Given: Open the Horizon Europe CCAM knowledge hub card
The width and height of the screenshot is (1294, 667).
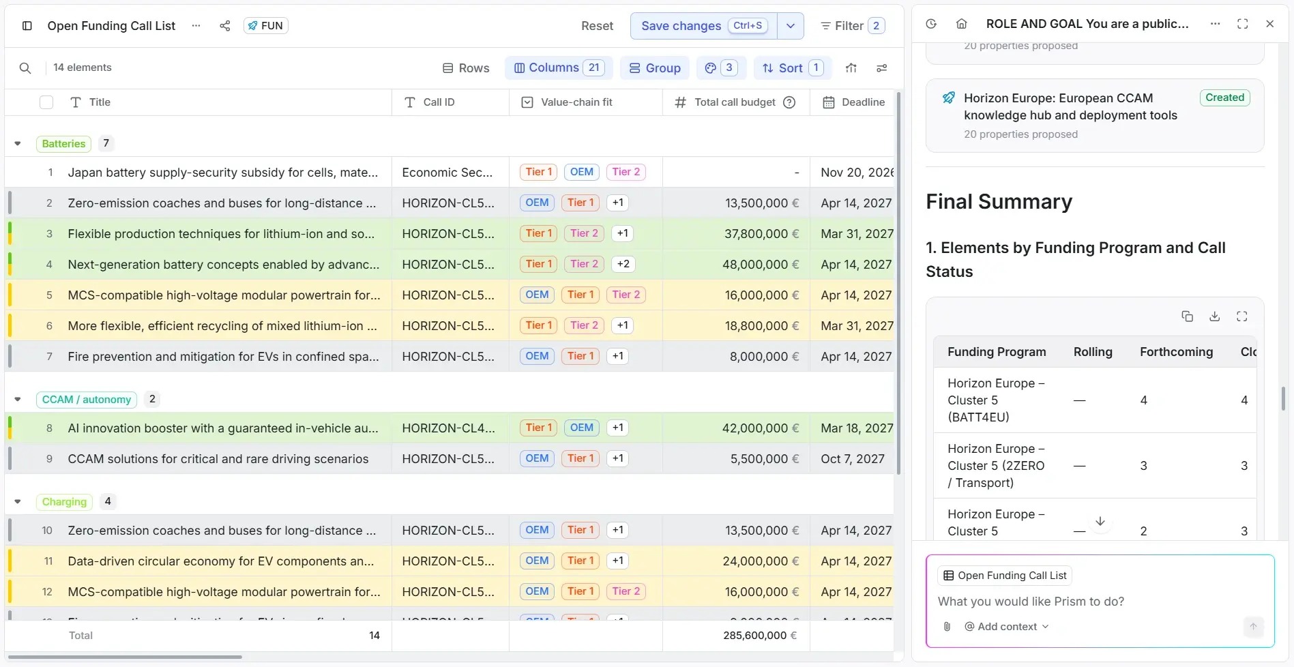Looking at the screenshot, I should (x=1094, y=115).
